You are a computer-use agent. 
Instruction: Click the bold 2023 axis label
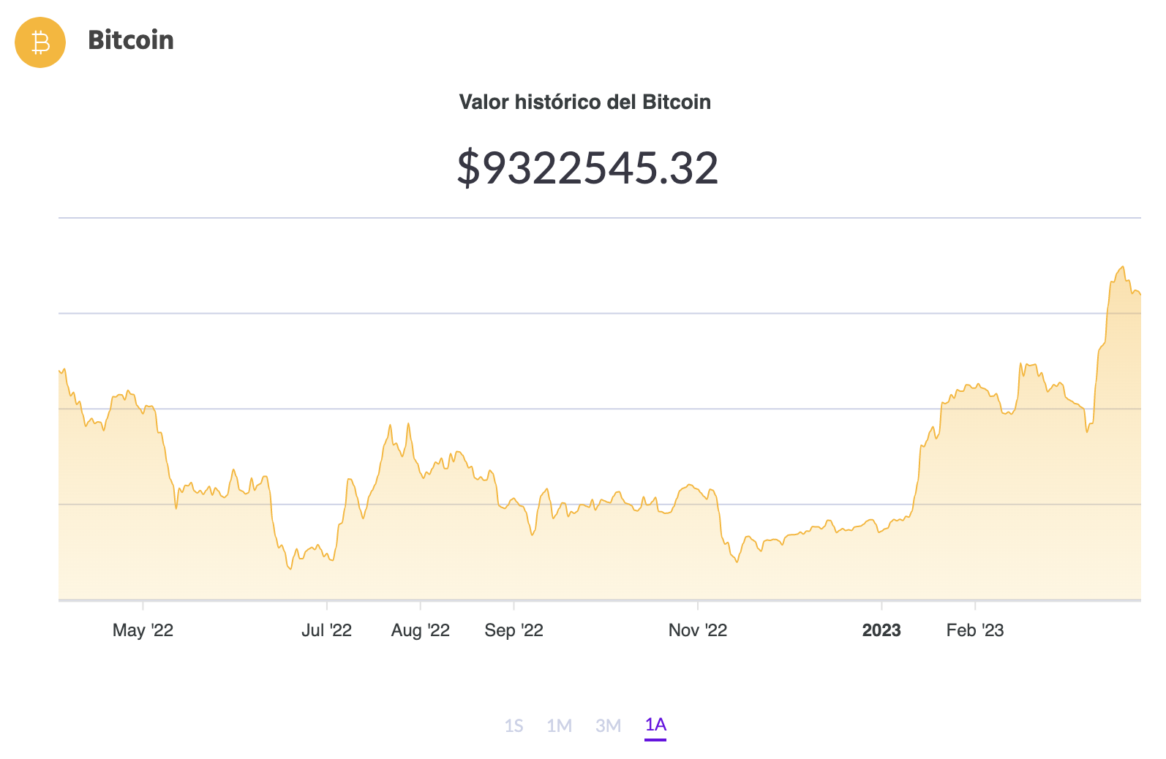(881, 630)
